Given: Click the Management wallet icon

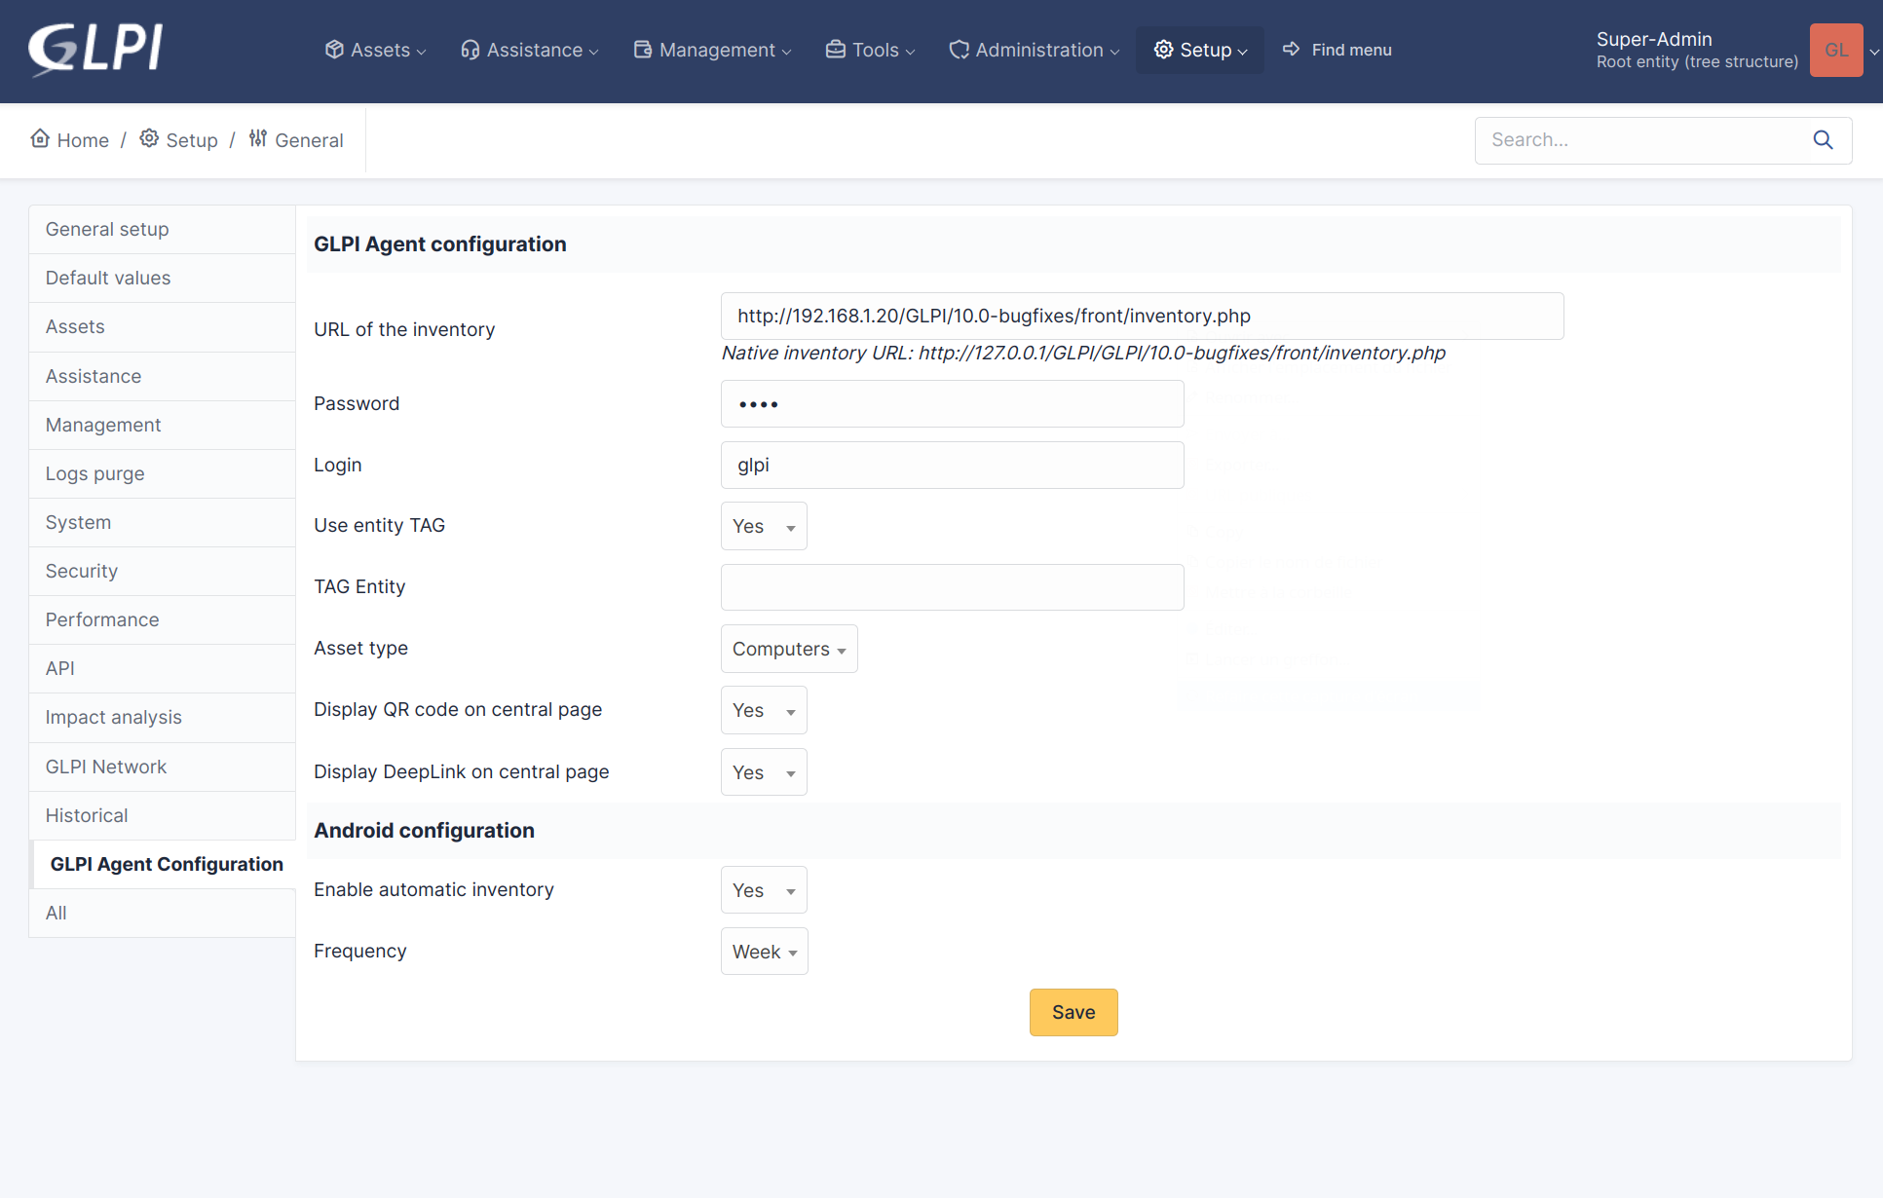Looking at the screenshot, I should point(642,50).
